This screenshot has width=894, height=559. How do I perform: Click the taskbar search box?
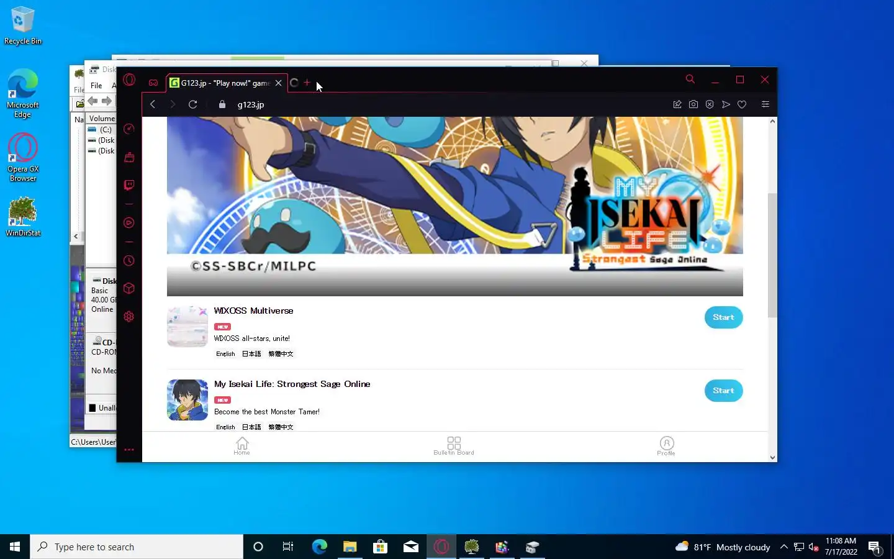coord(137,547)
